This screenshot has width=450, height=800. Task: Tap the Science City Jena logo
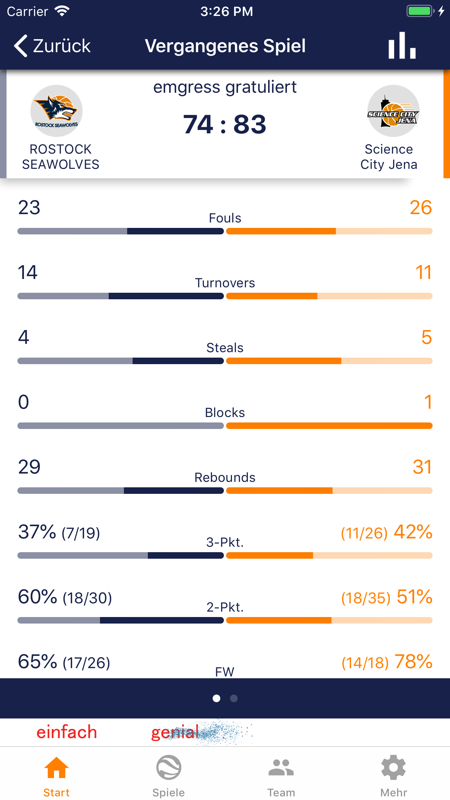pyautogui.click(x=393, y=111)
